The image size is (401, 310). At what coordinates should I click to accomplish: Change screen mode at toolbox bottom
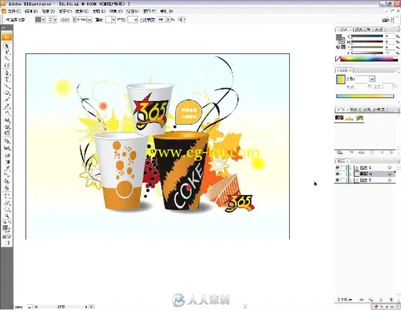click(x=7, y=243)
